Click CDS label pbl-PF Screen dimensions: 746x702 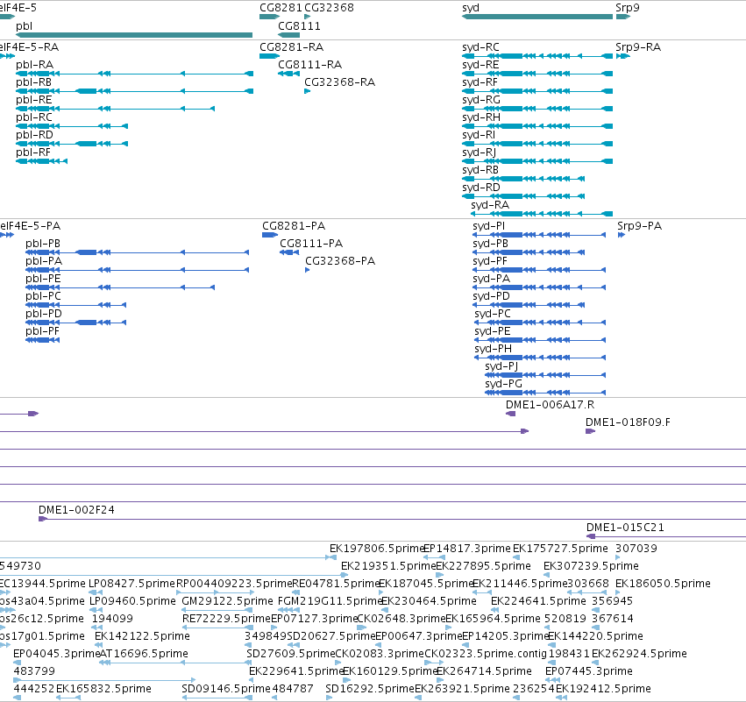pos(42,331)
